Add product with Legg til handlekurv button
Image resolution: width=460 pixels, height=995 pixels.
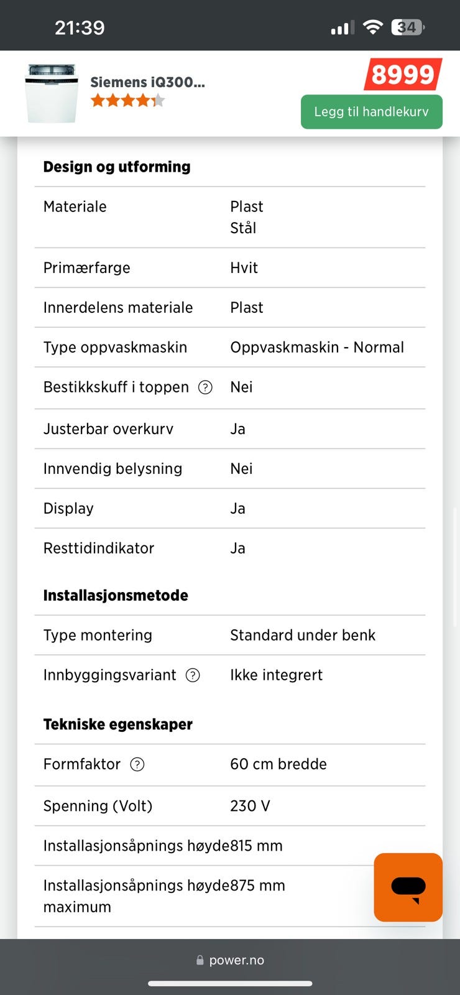coord(372,112)
